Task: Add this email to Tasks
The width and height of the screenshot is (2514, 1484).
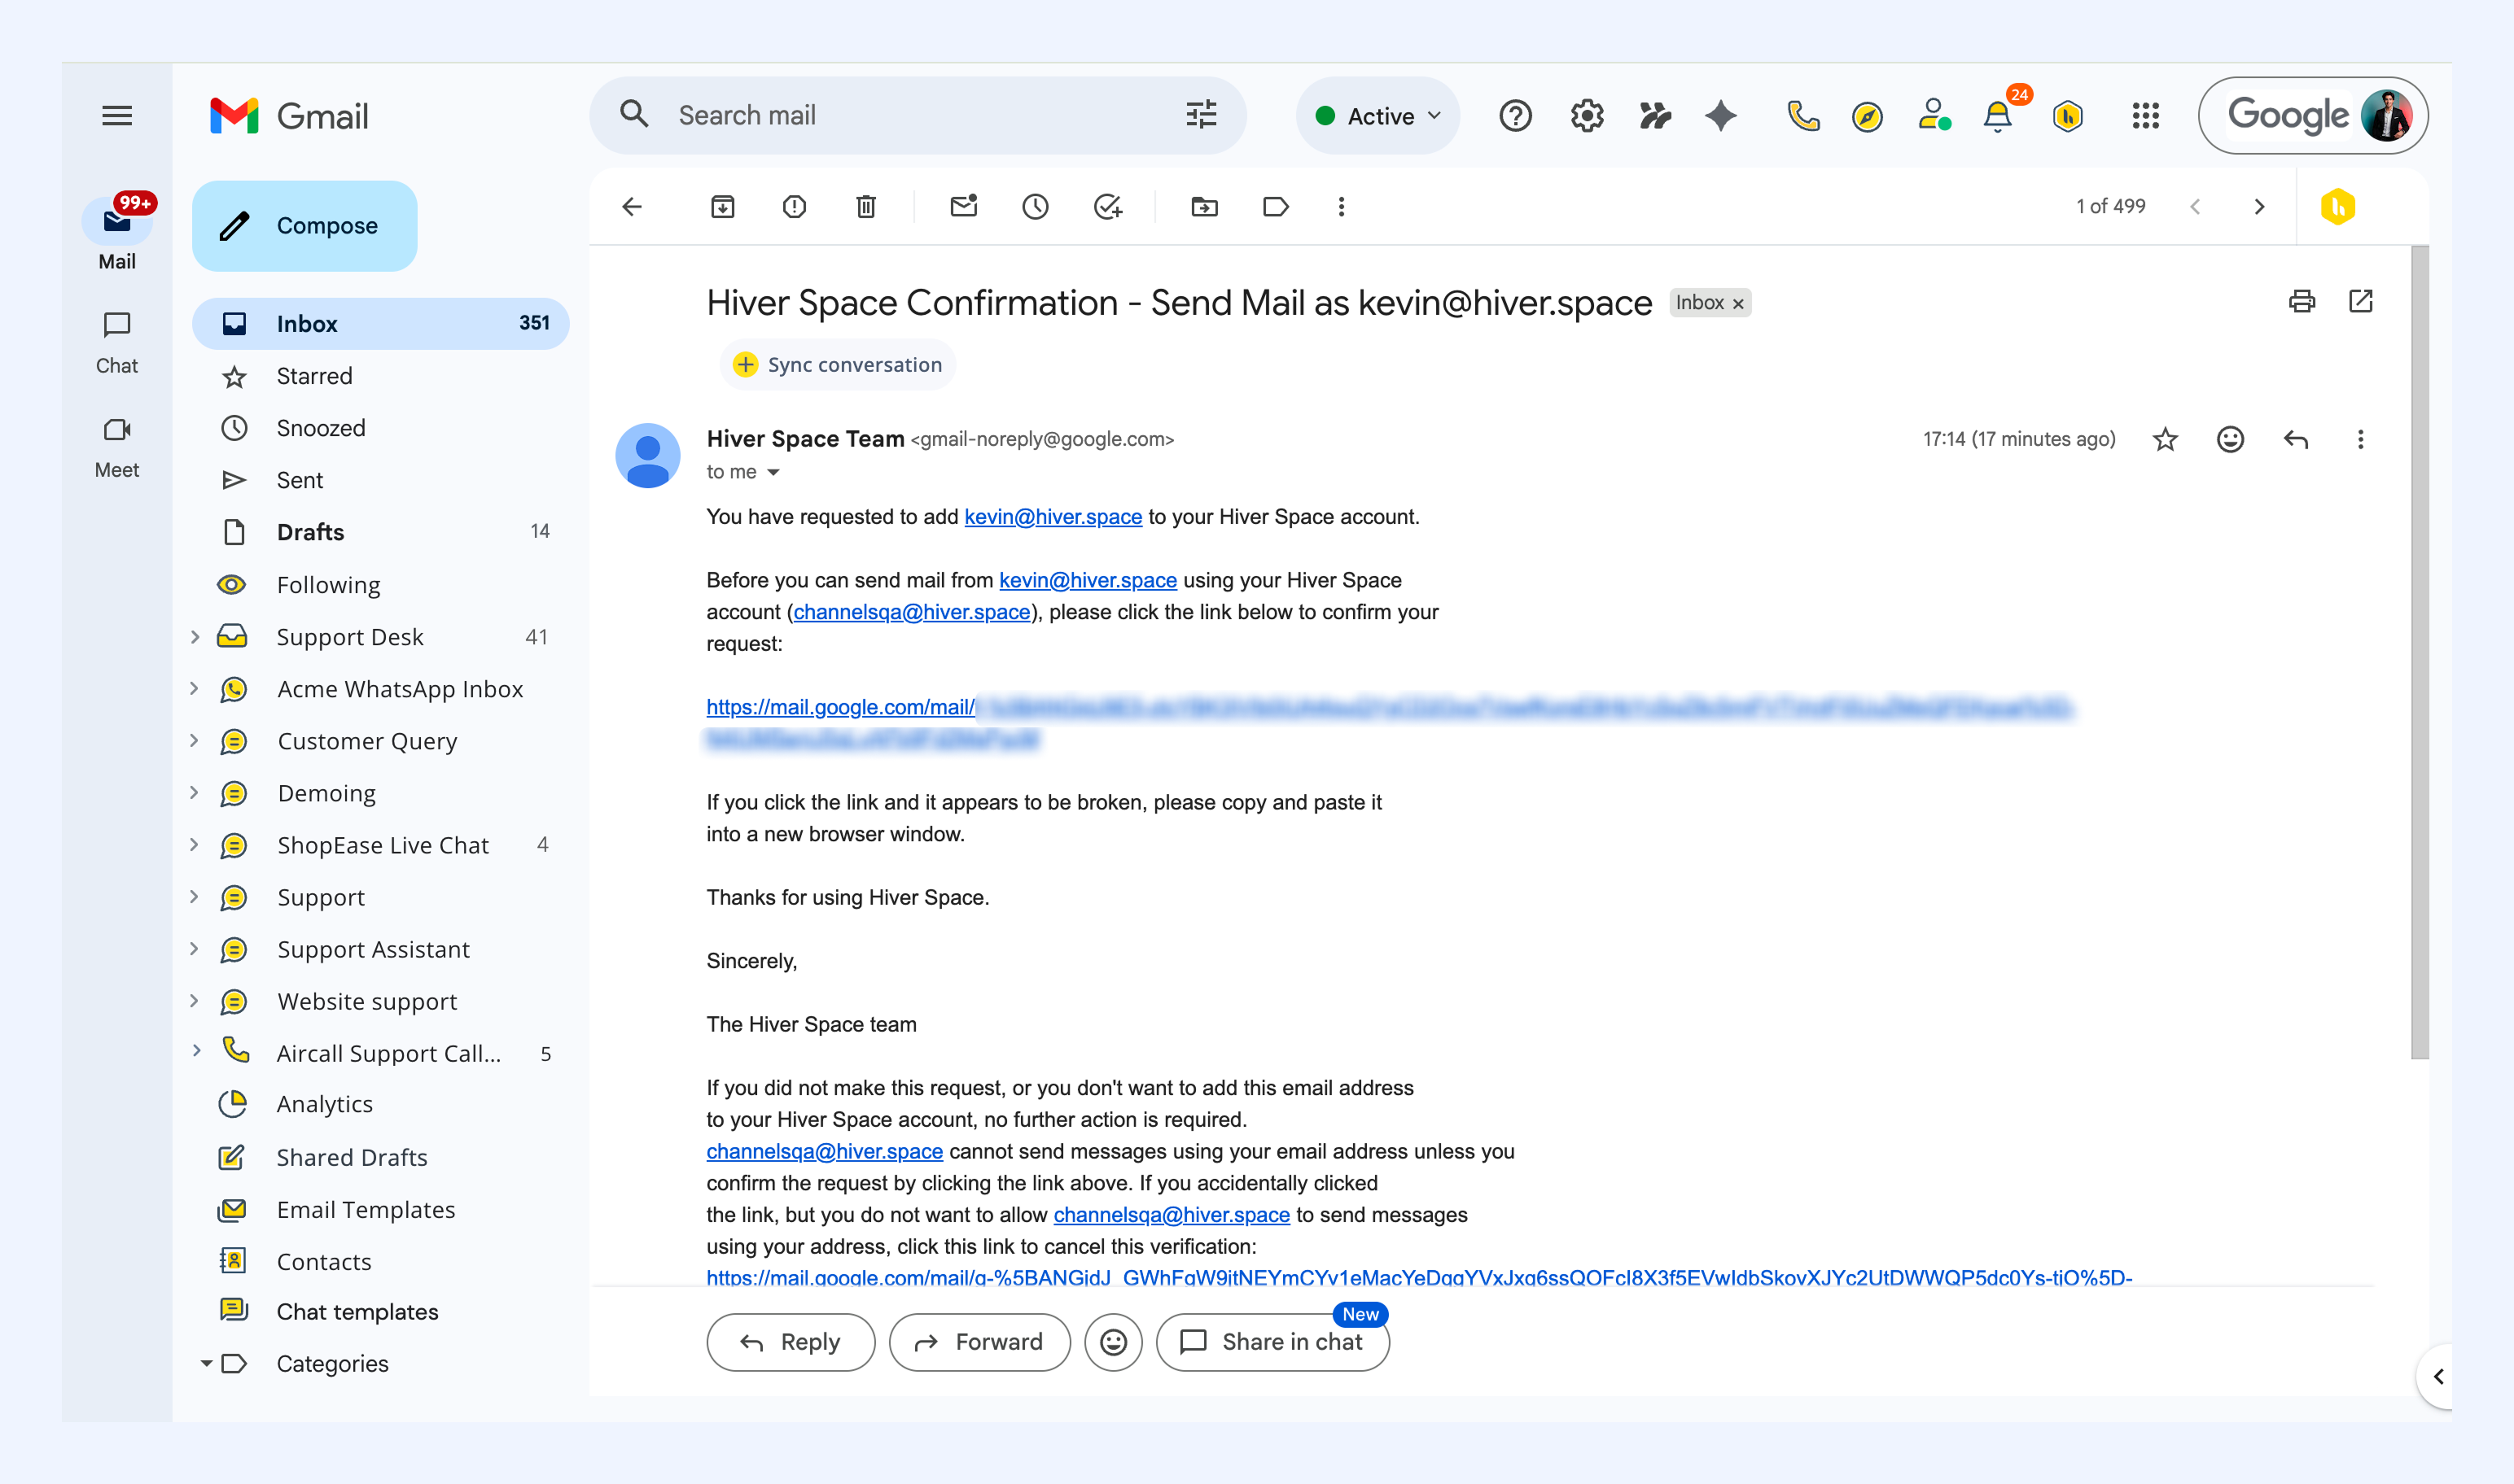Action: coord(1107,207)
